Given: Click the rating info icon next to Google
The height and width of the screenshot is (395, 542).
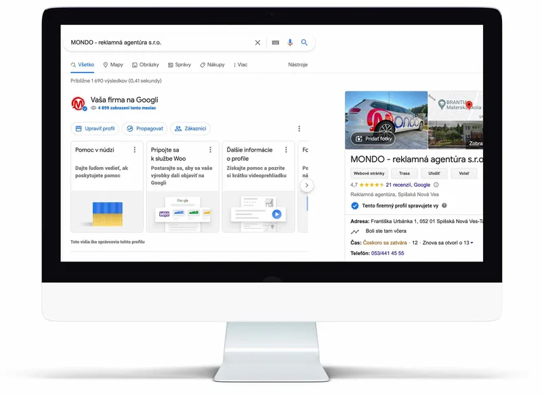Looking at the screenshot, I should (x=436, y=185).
